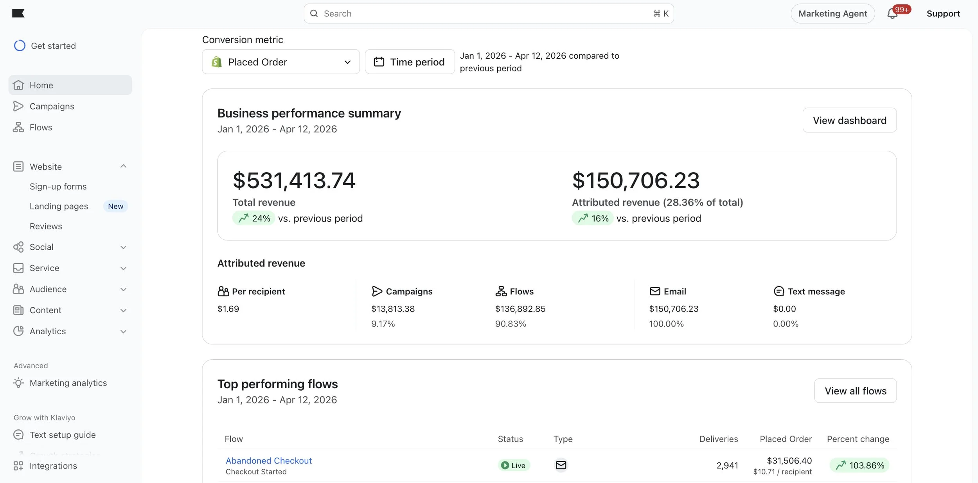Open the Placed Order conversion metric dropdown
Image resolution: width=978 pixels, height=483 pixels.
point(280,62)
